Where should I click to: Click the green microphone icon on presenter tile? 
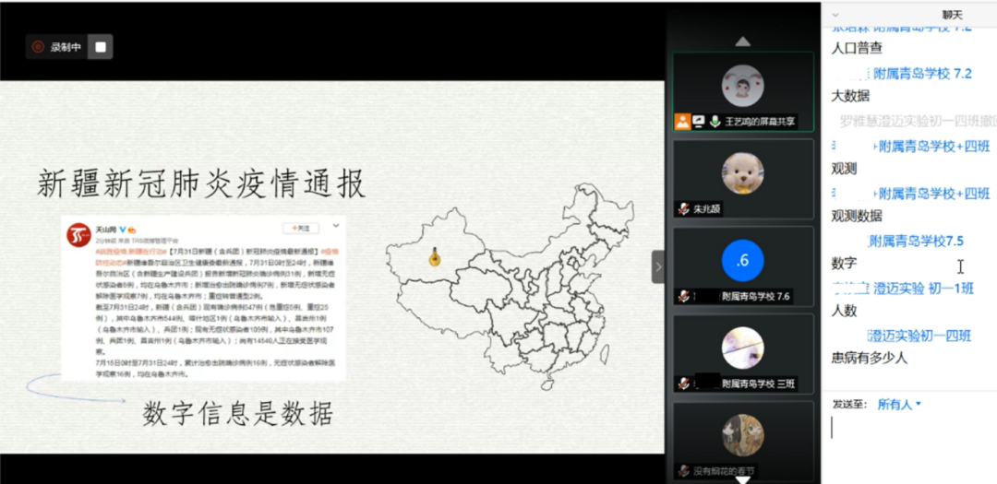pos(715,121)
